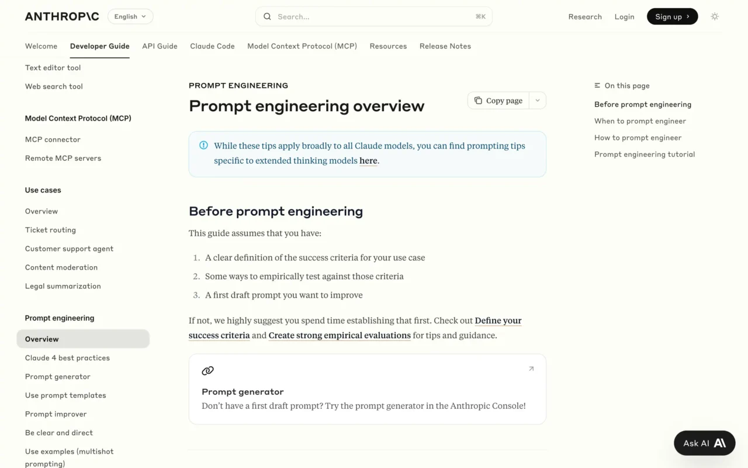The width and height of the screenshot is (748, 468).
Task: Click the info icon in the tip callout
Action: click(203, 145)
